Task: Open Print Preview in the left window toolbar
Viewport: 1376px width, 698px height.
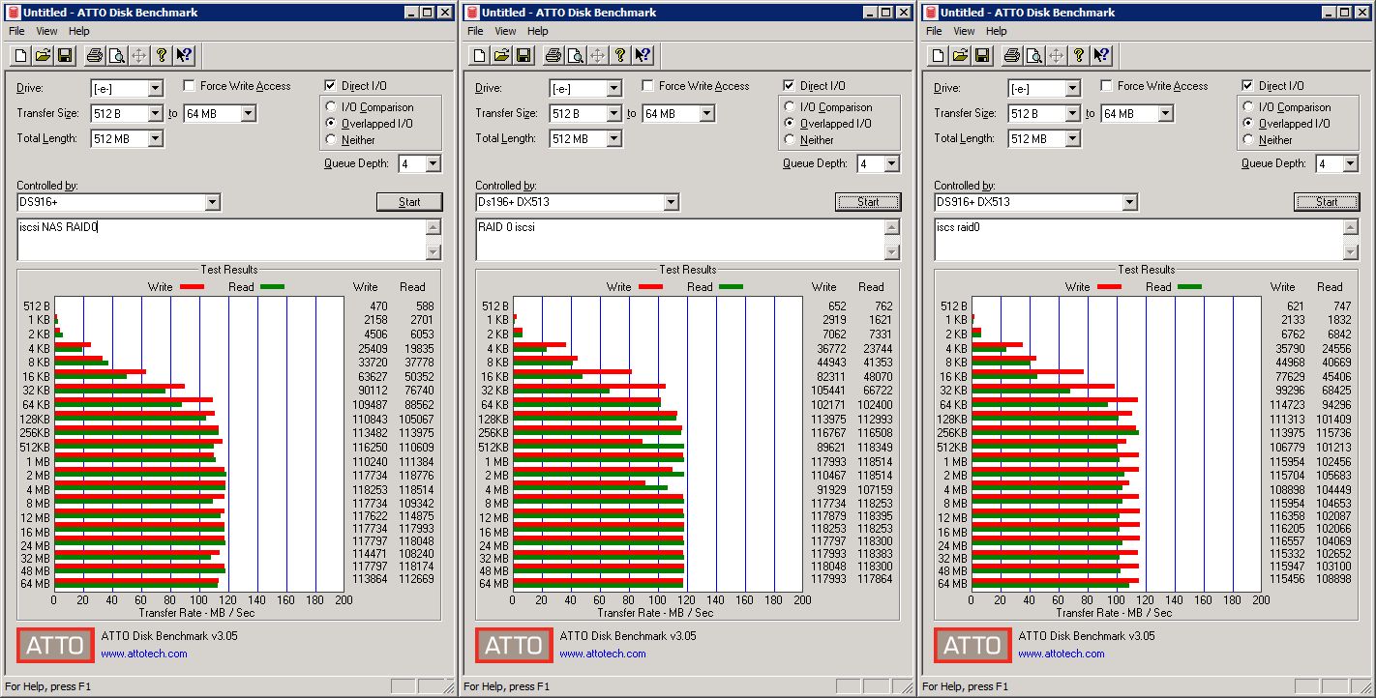Action: [116, 55]
